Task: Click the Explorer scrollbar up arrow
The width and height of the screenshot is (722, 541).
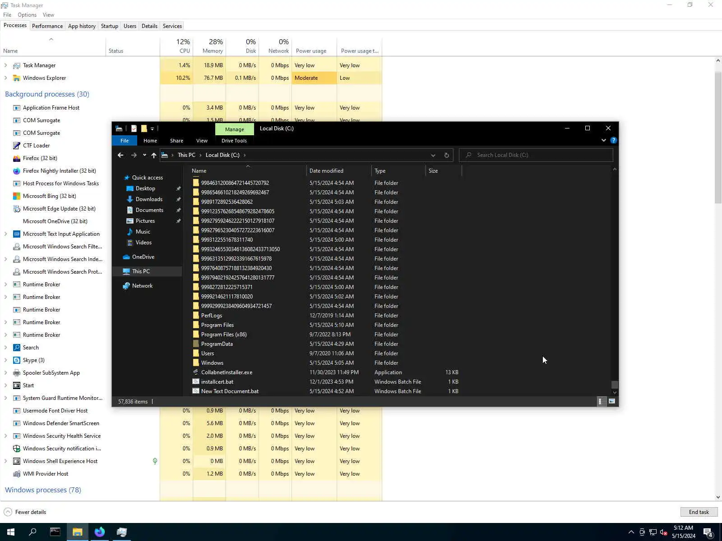Action: (615, 170)
